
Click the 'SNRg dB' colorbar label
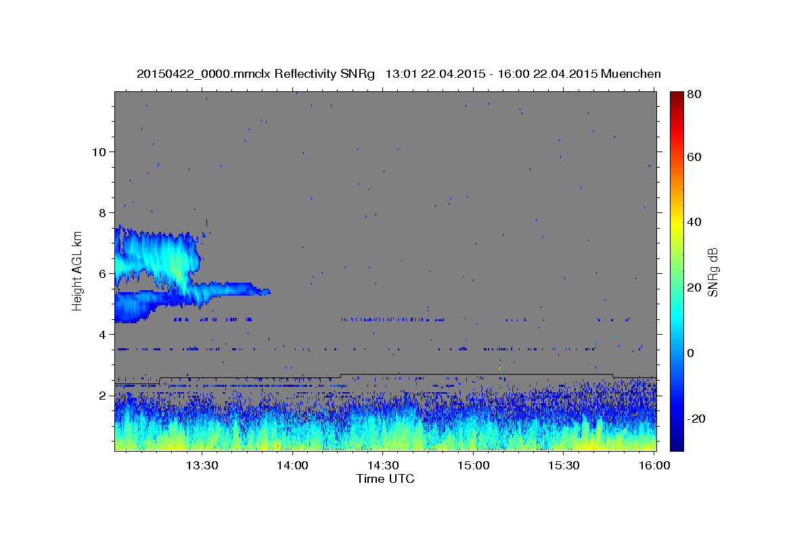coord(713,272)
